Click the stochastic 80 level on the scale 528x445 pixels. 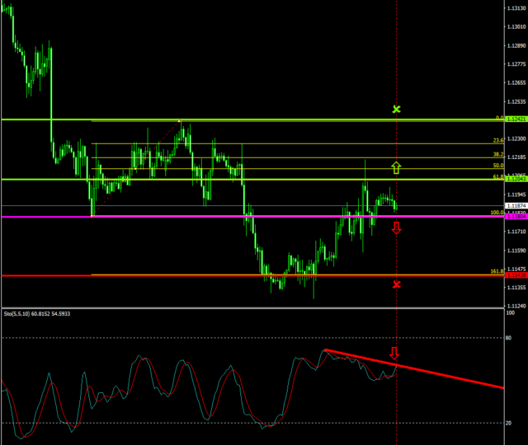(511, 338)
